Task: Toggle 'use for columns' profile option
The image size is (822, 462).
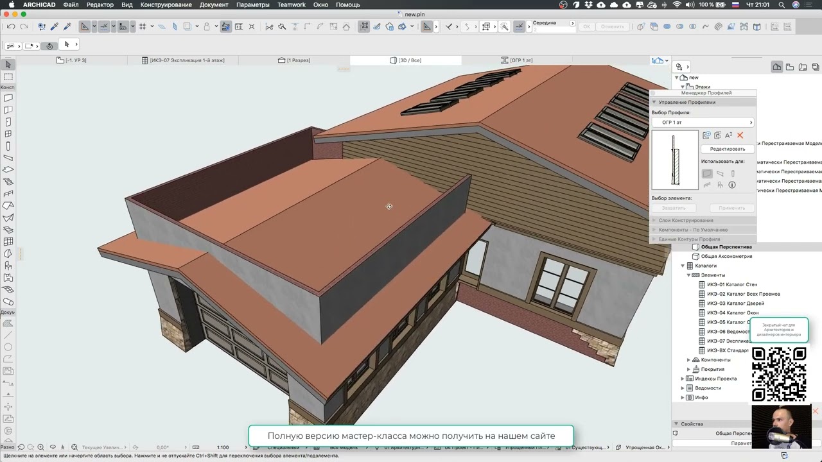Action: click(x=733, y=174)
